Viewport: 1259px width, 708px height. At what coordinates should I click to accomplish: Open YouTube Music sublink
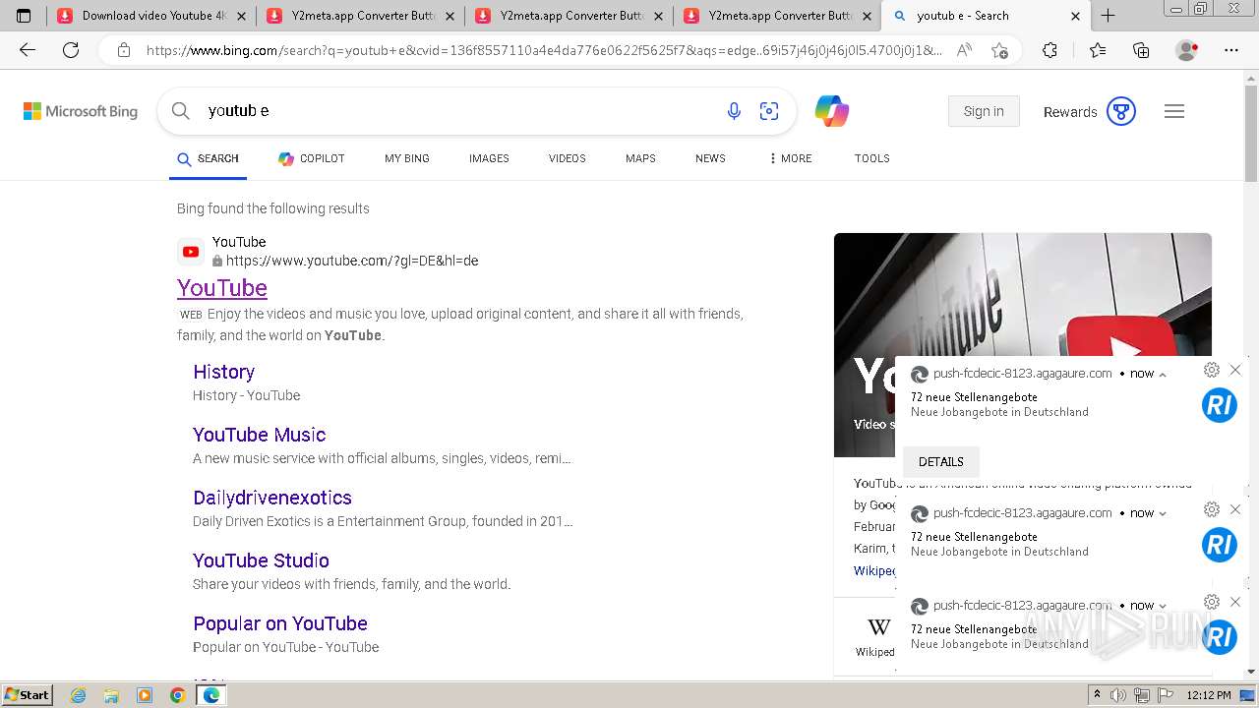(x=260, y=435)
